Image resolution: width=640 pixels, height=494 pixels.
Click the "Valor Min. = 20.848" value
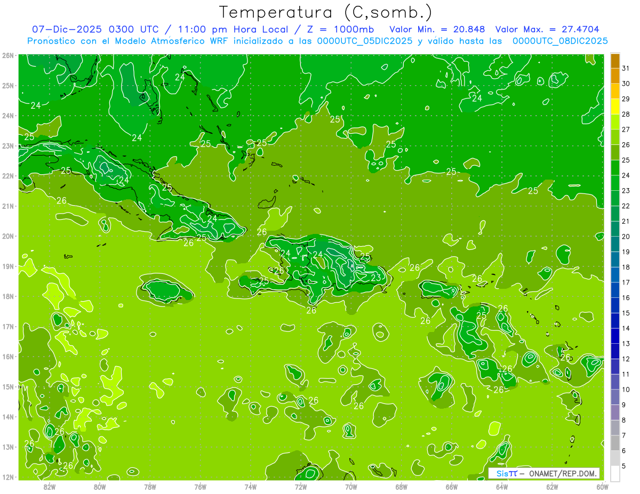(x=437, y=29)
